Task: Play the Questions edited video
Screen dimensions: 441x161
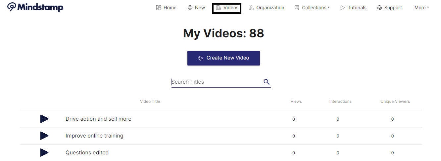Action: coord(44,153)
